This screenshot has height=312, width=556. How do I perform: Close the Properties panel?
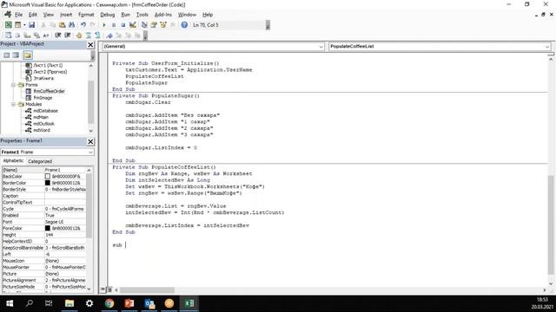tap(90, 141)
